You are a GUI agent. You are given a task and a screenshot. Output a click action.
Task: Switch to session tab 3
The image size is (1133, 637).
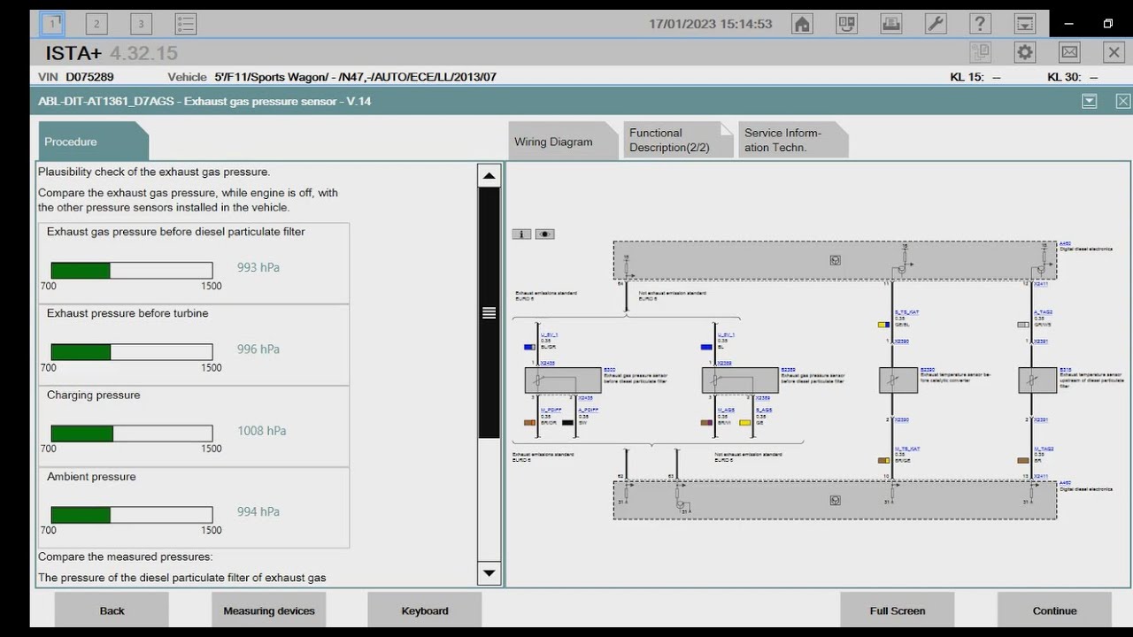[x=141, y=24]
